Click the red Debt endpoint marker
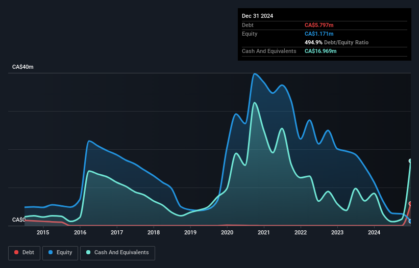 (x=411, y=204)
